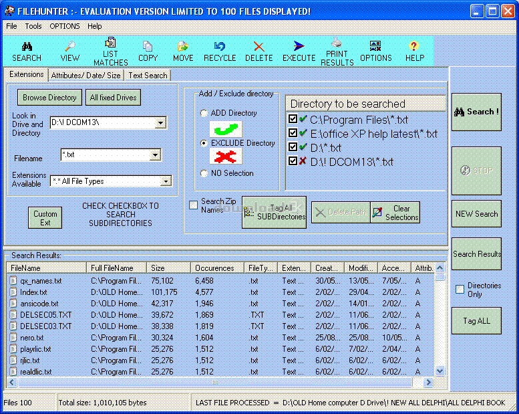The width and height of the screenshot is (519, 414).
Task: Click the results scroll left arrow
Action: click(12, 383)
